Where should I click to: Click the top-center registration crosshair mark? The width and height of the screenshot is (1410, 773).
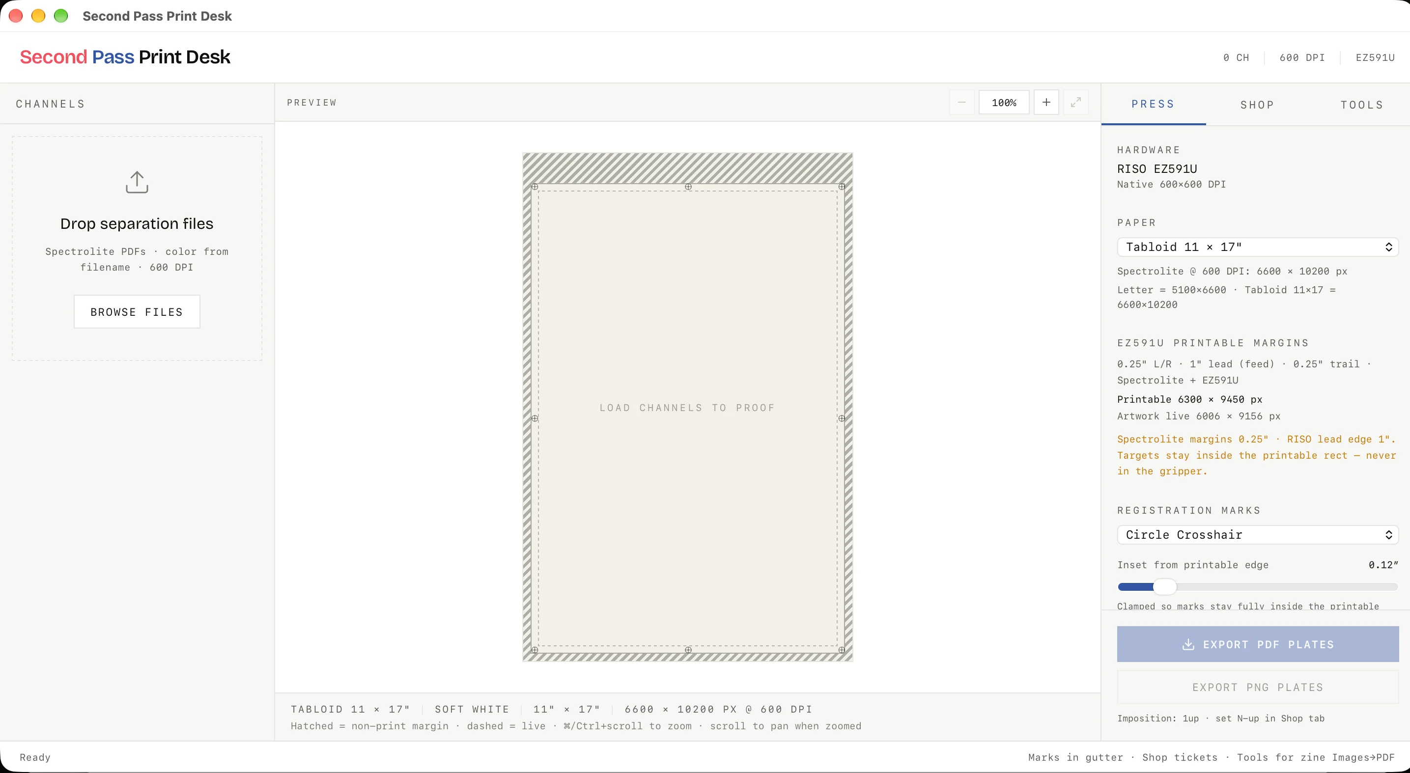[688, 187]
